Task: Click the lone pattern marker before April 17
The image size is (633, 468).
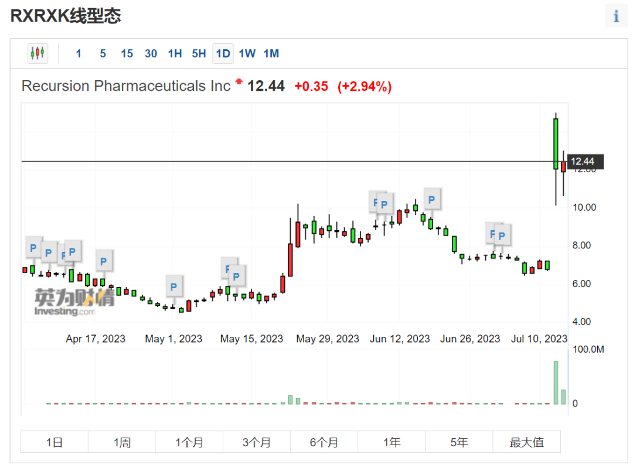Action: click(x=104, y=261)
